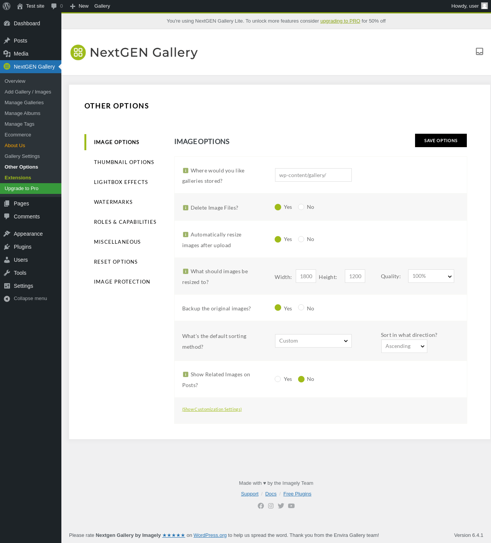Follow the upgrading to PRO link
The width and height of the screenshot is (491, 543).
340,21
